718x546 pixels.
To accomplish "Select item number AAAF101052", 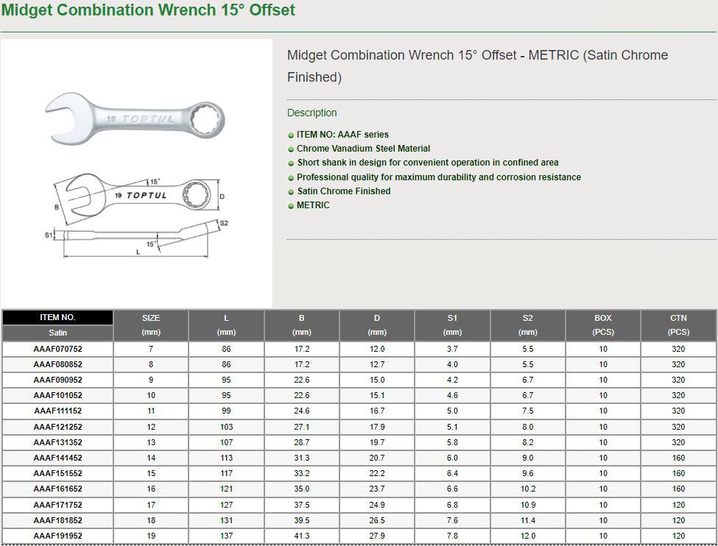I will point(57,396).
